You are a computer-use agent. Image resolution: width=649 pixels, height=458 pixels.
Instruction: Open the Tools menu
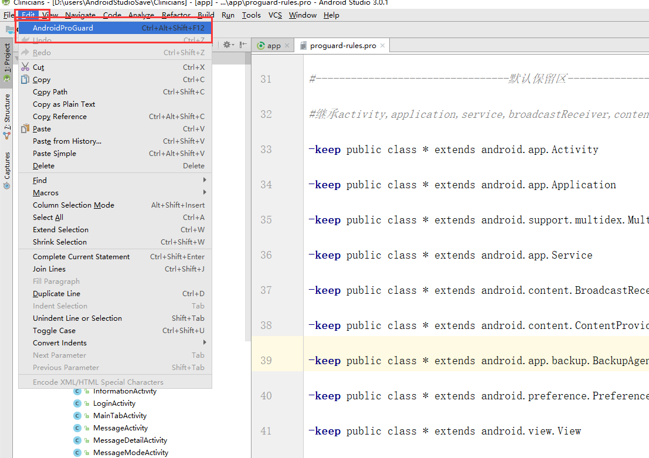point(252,15)
